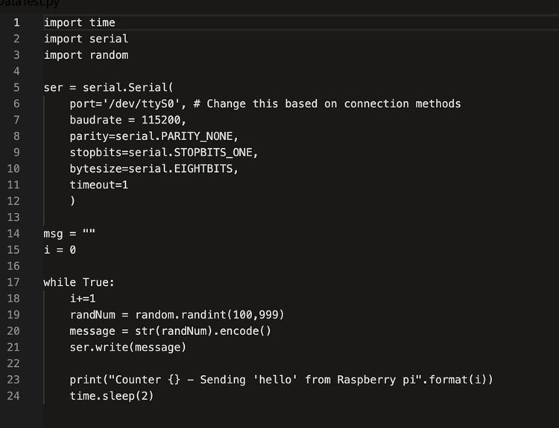
Task: Click the 'while True:' statement
Action: (x=79, y=282)
